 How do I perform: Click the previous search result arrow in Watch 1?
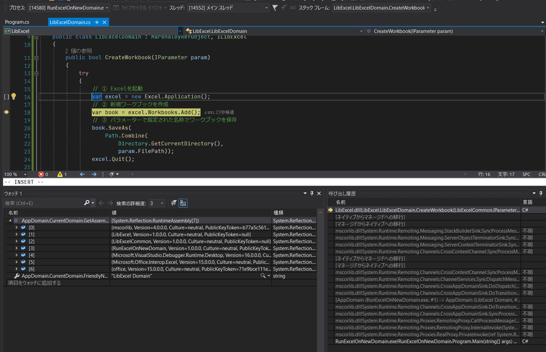[x=101, y=203]
